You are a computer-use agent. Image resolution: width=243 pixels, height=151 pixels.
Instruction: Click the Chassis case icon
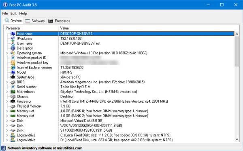tap(13, 97)
